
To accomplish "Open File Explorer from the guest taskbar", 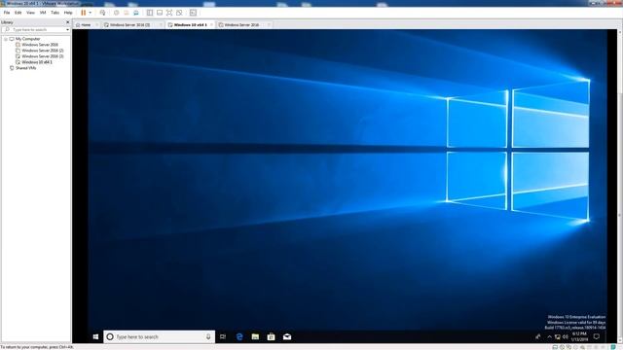I will click(x=255, y=336).
